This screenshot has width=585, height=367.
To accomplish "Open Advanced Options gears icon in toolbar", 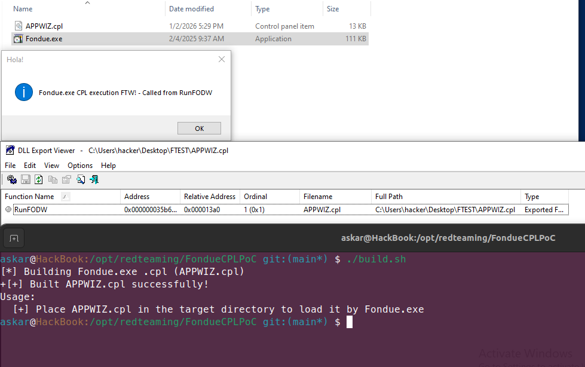I will coord(11,179).
